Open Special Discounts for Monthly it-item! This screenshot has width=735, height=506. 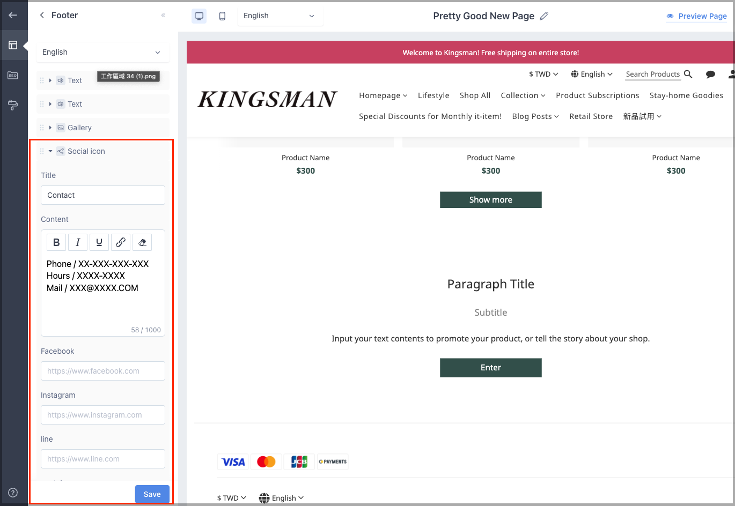tap(430, 116)
